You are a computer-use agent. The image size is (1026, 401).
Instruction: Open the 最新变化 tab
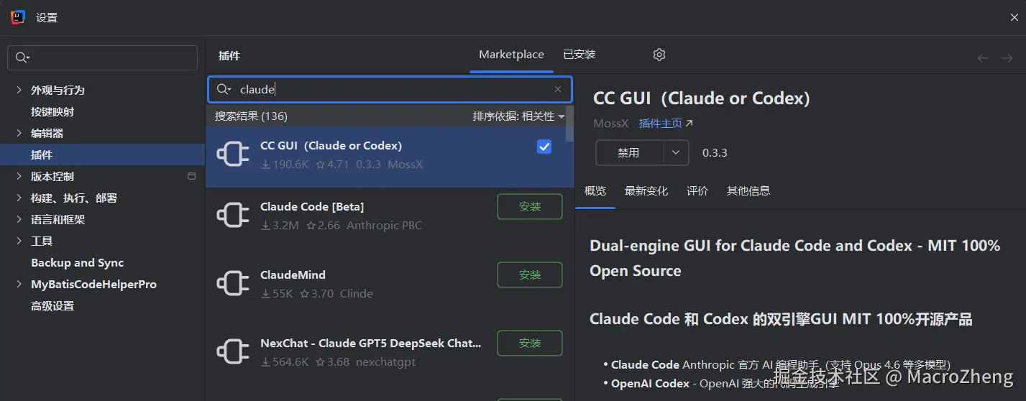(646, 190)
